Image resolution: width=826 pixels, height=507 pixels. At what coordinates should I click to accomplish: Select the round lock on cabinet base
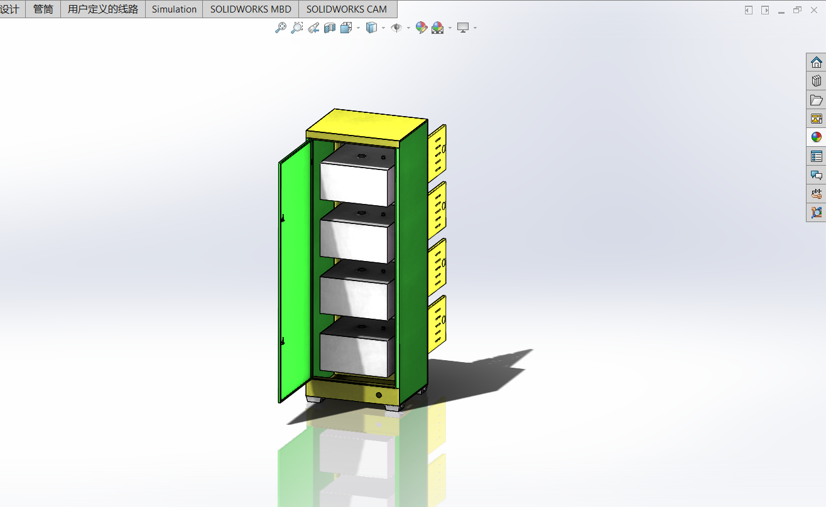(x=379, y=395)
